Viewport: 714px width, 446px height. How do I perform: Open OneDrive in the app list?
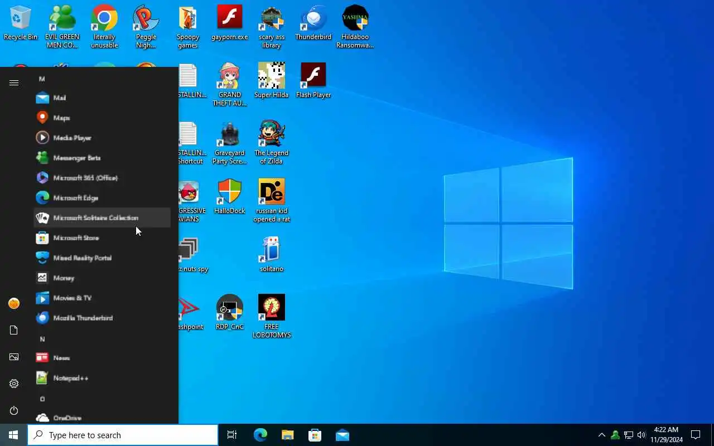click(x=103, y=418)
